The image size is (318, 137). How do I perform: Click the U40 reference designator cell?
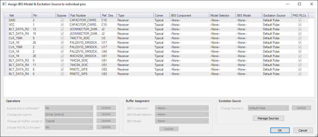pos(109,52)
